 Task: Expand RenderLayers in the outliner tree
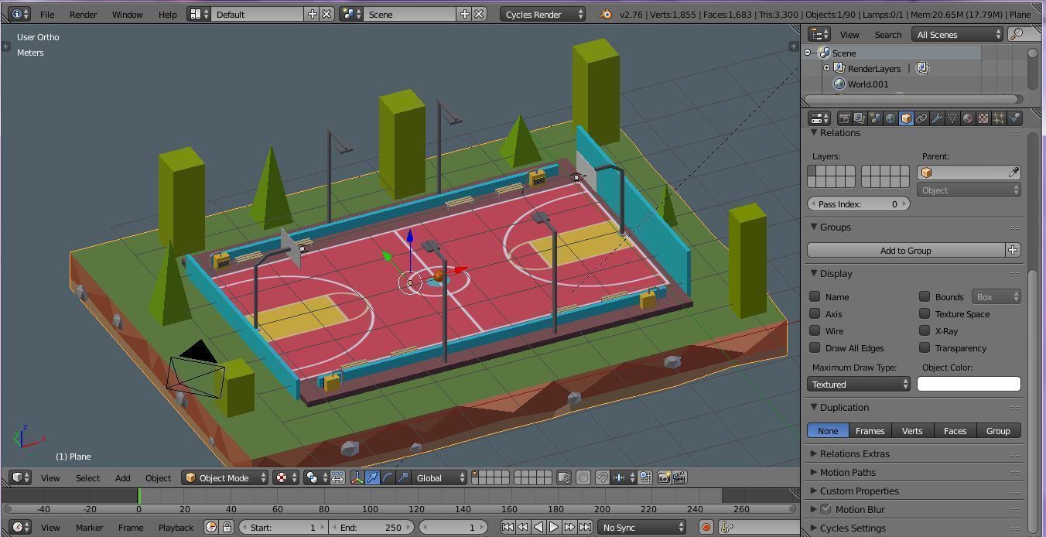pyautogui.click(x=826, y=68)
